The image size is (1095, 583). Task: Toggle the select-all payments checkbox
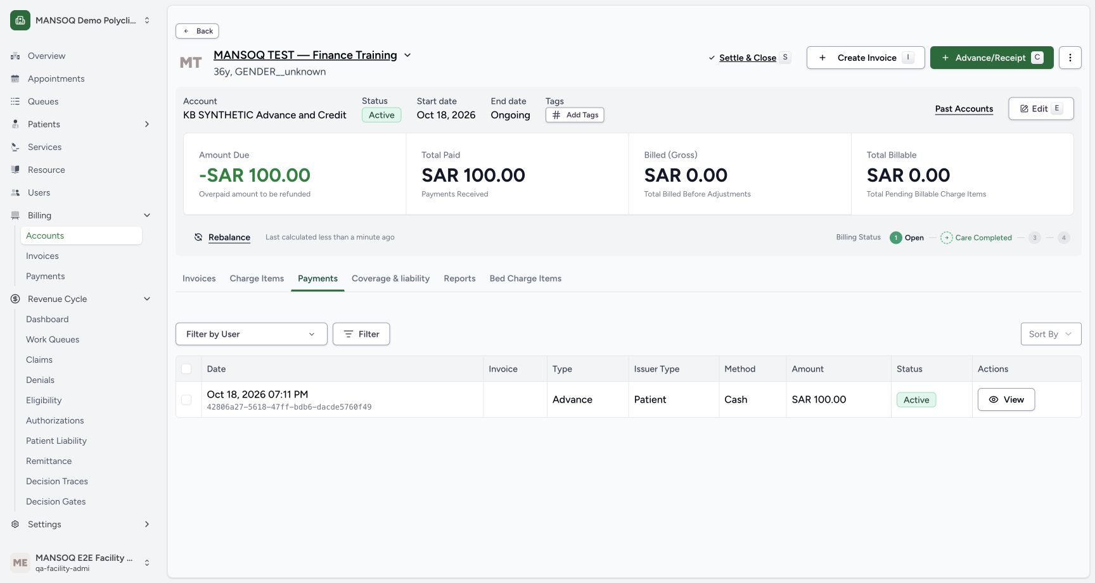186,369
